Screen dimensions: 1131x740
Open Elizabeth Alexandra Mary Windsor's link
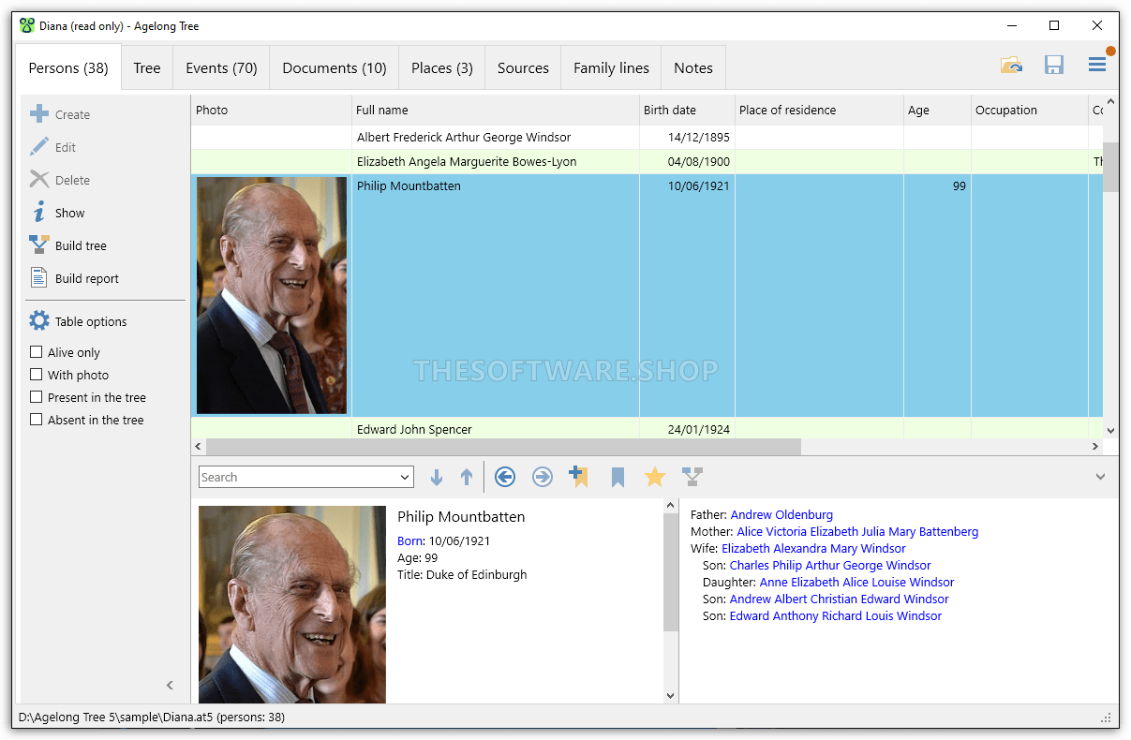click(x=813, y=548)
